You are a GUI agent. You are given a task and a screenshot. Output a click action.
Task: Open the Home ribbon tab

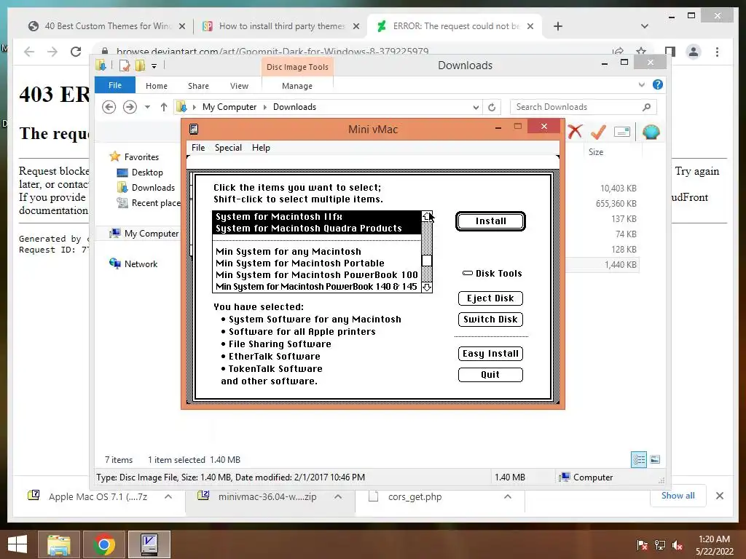point(157,86)
